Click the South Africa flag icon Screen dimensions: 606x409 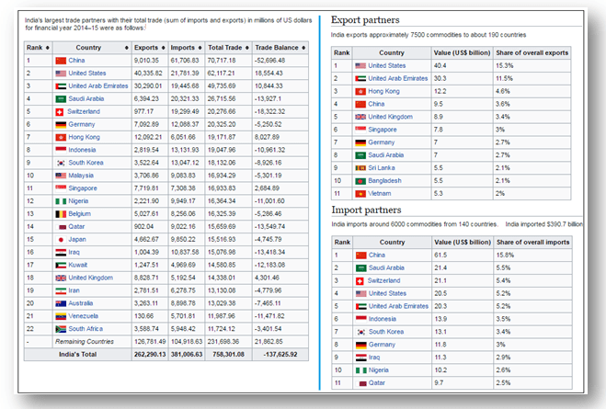(x=61, y=327)
